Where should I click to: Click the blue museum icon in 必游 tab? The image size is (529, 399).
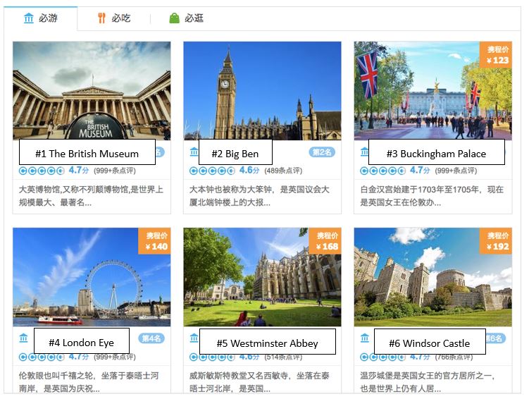point(29,18)
